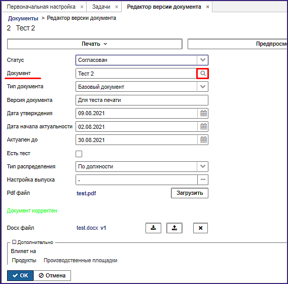Open the Производственные площадки tab
This screenshot has width=288, height=284.
pos(81,260)
